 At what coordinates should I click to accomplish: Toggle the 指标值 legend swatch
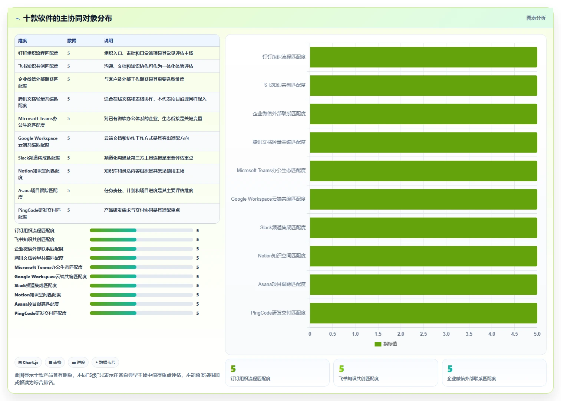tap(378, 344)
